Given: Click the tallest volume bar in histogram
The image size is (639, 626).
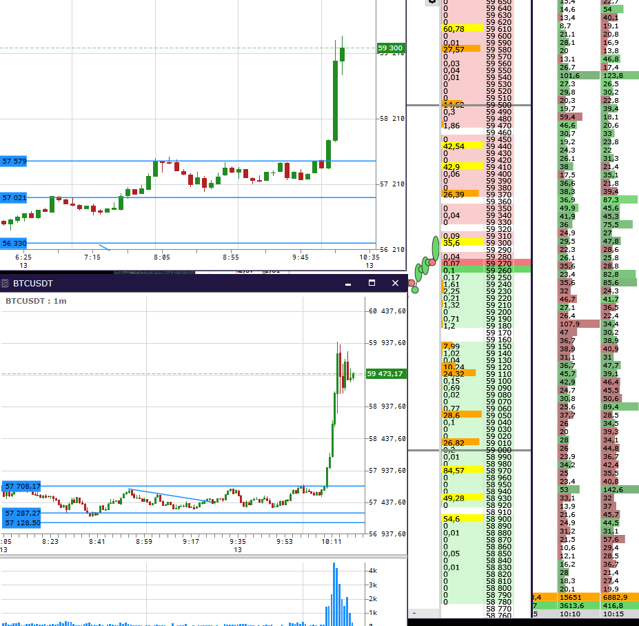Looking at the screenshot, I should [x=334, y=594].
